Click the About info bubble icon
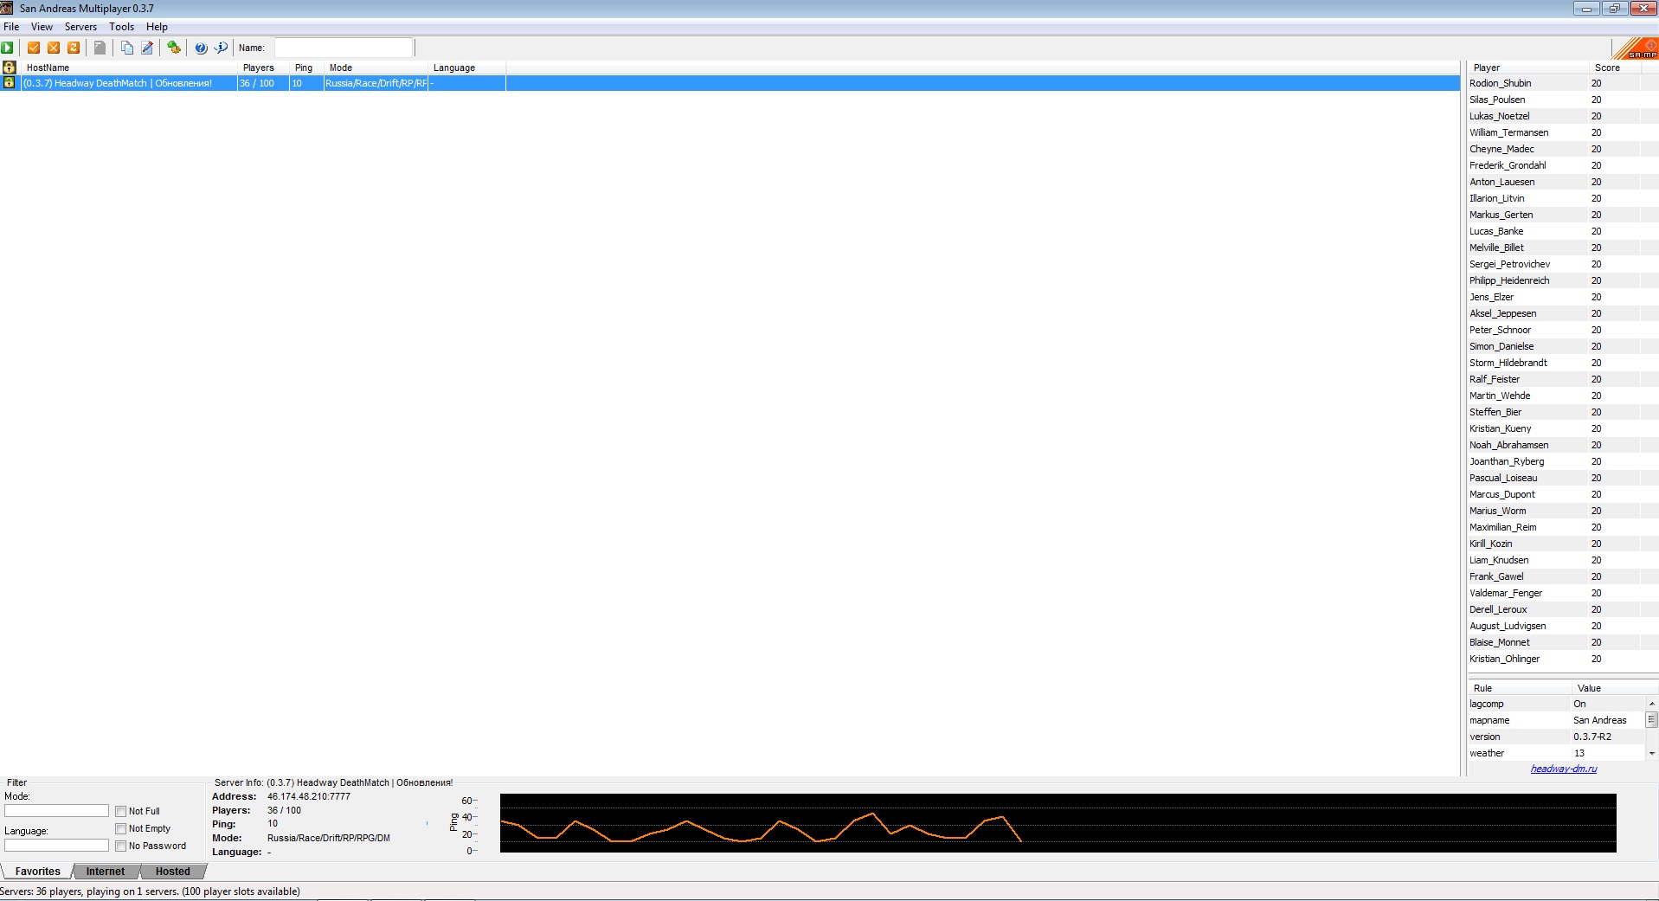This screenshot has height=901, width=1659. pyautogui.click(x=221, y=48)
